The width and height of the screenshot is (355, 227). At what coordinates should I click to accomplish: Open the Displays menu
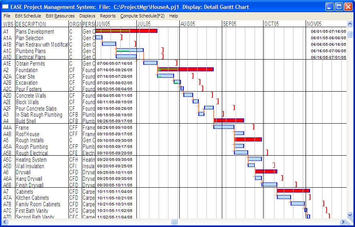[x=87, y=16]
